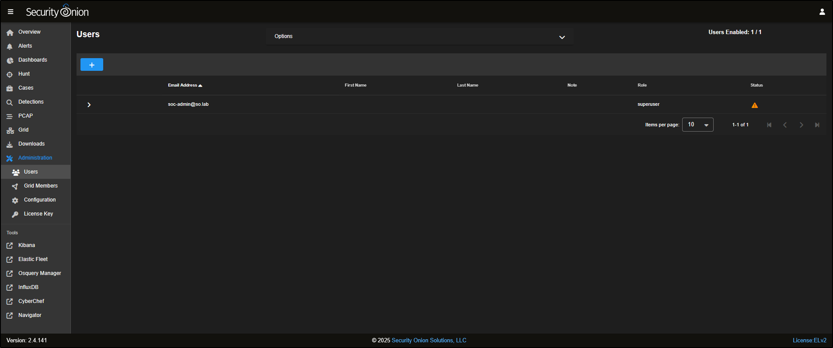Click the hamburger menu icon

point(10,12)
